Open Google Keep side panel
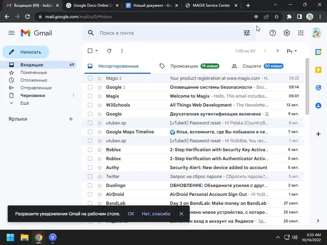 [x=318, y=70]
